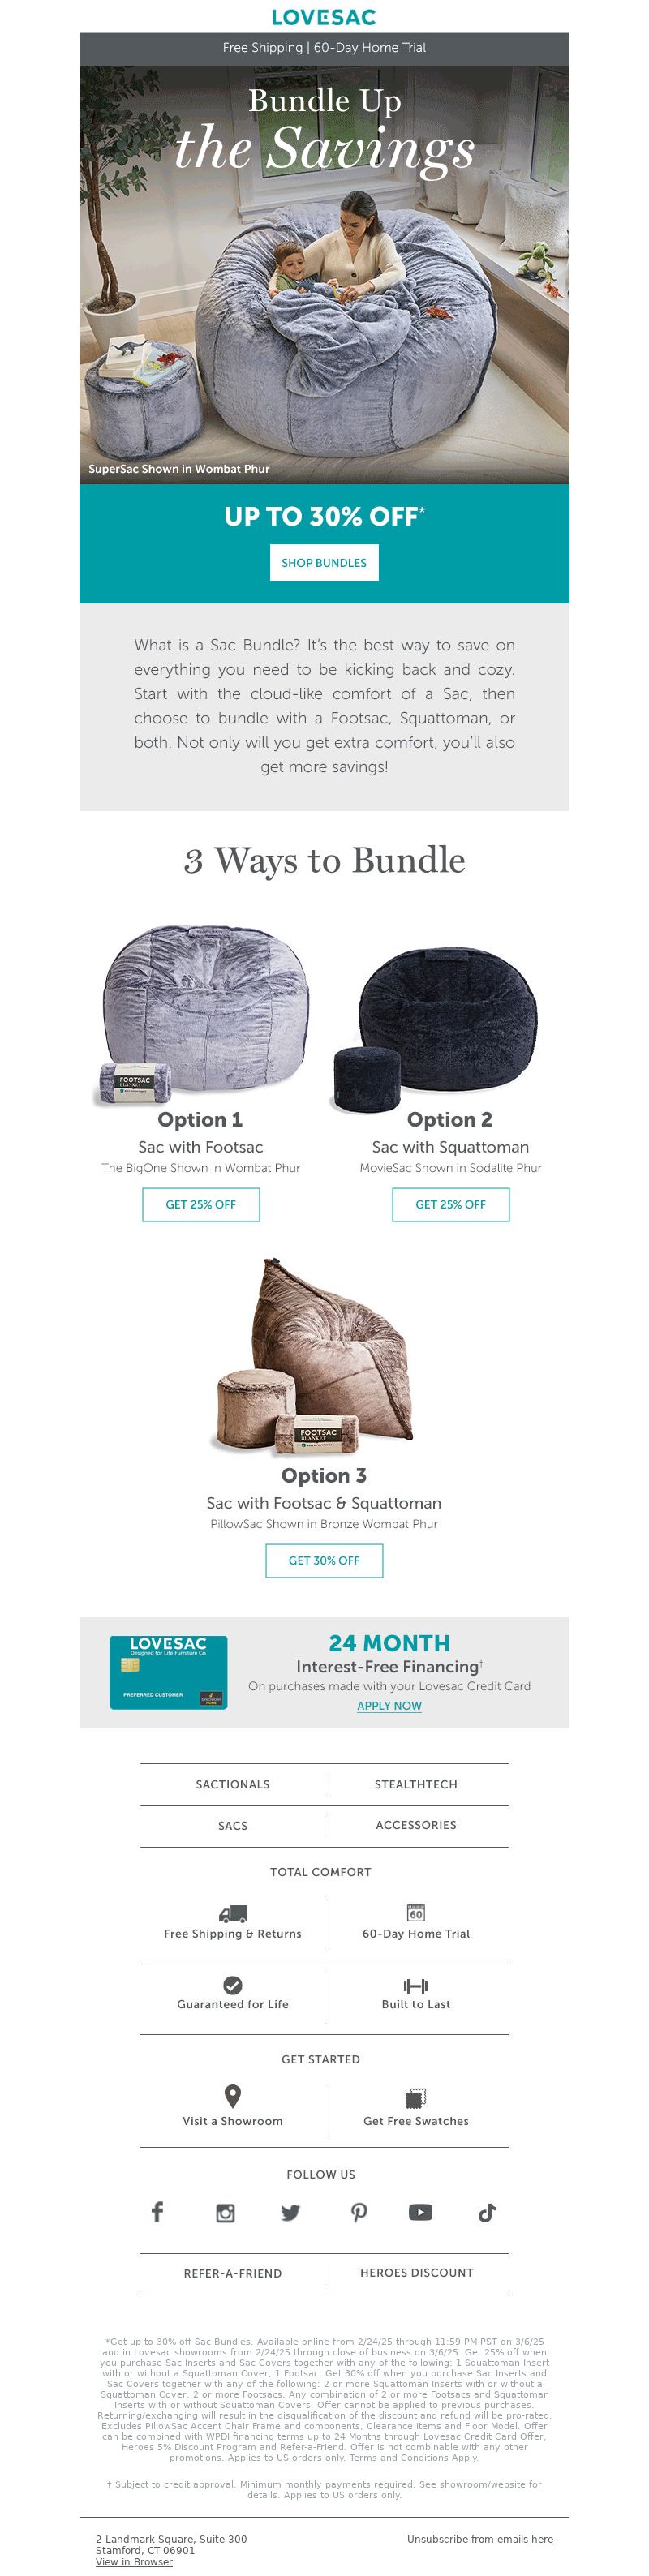Click Get 25% Off under Option 1
This screenshot has width=649, height=2576.
[201, 1204]
